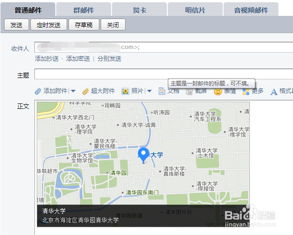
Task: Click the 表情 text label
Action: 230,91
